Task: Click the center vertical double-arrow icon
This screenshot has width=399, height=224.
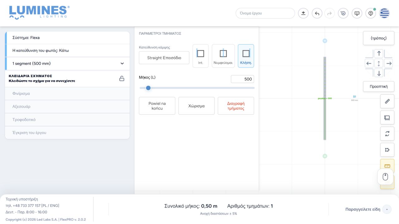Action: tap(379, 63)
